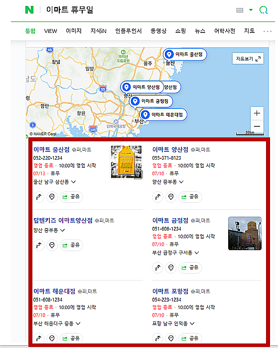Click the 054-223-1234 phone number

click(166, 300)
